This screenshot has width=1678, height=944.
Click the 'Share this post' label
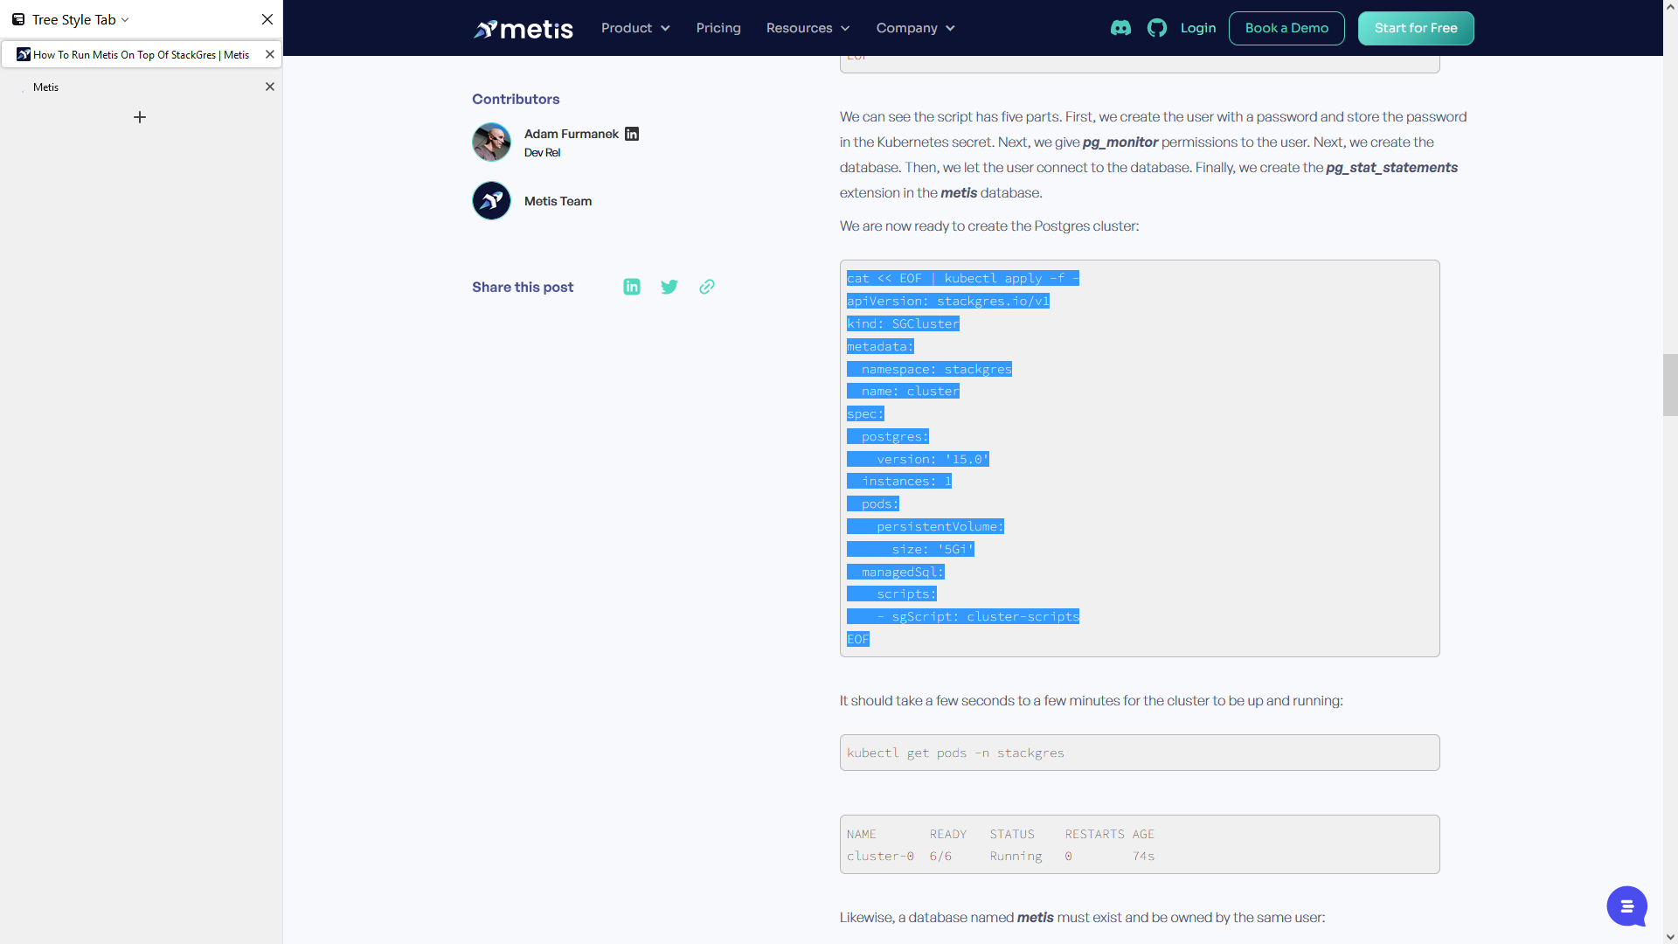click(523, 287)
